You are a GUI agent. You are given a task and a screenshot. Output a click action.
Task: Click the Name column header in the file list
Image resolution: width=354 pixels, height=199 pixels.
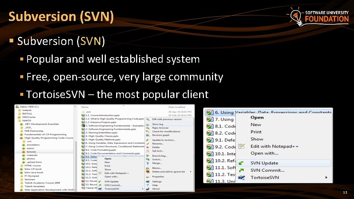[85, 107]
